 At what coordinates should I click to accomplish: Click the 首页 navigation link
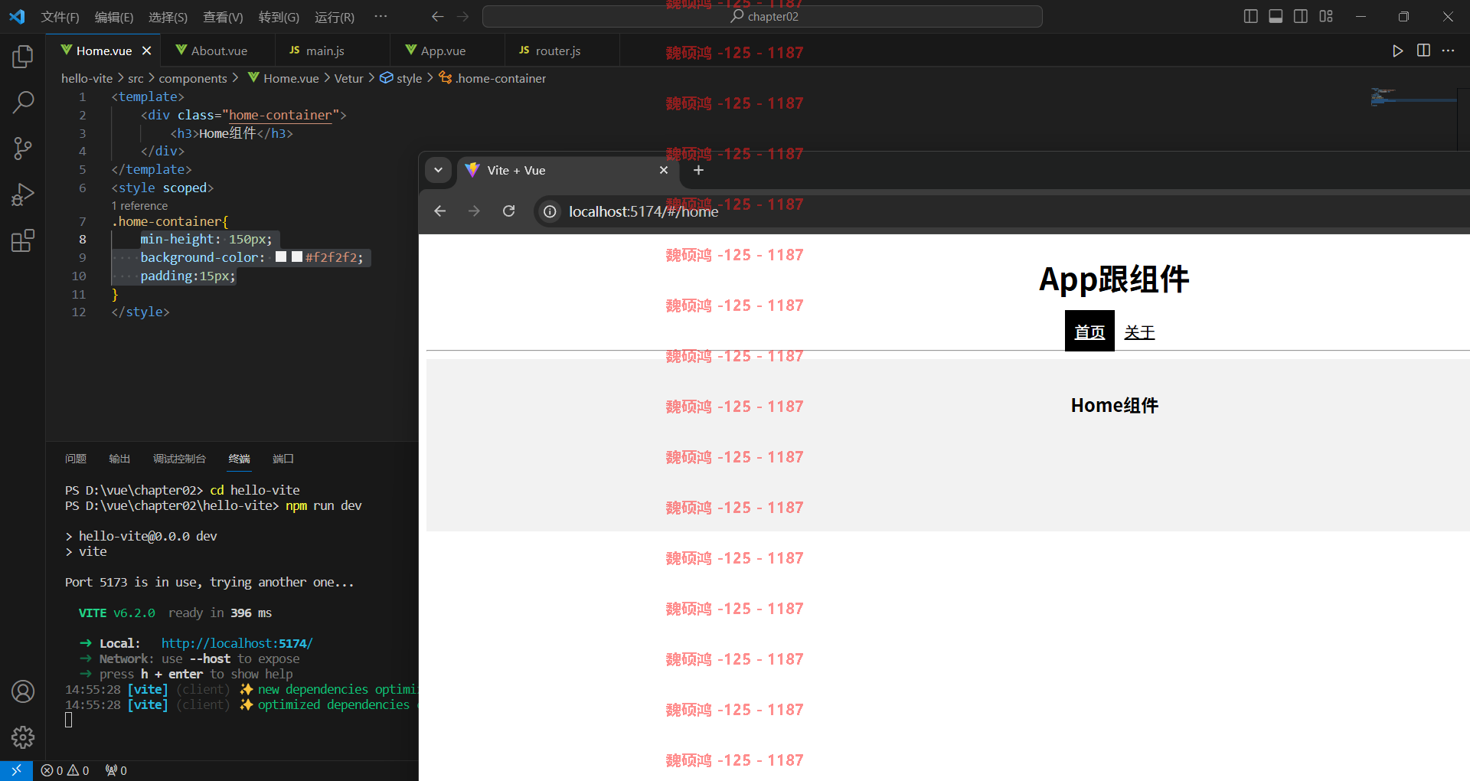pyautogui.click(x=1089, y=332)
